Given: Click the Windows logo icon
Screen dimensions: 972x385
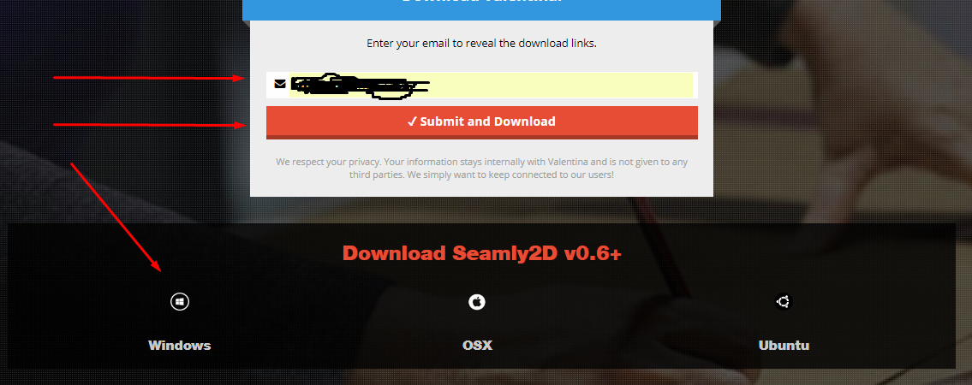Looking at the screenshot, I should click(x=180, y=301).
